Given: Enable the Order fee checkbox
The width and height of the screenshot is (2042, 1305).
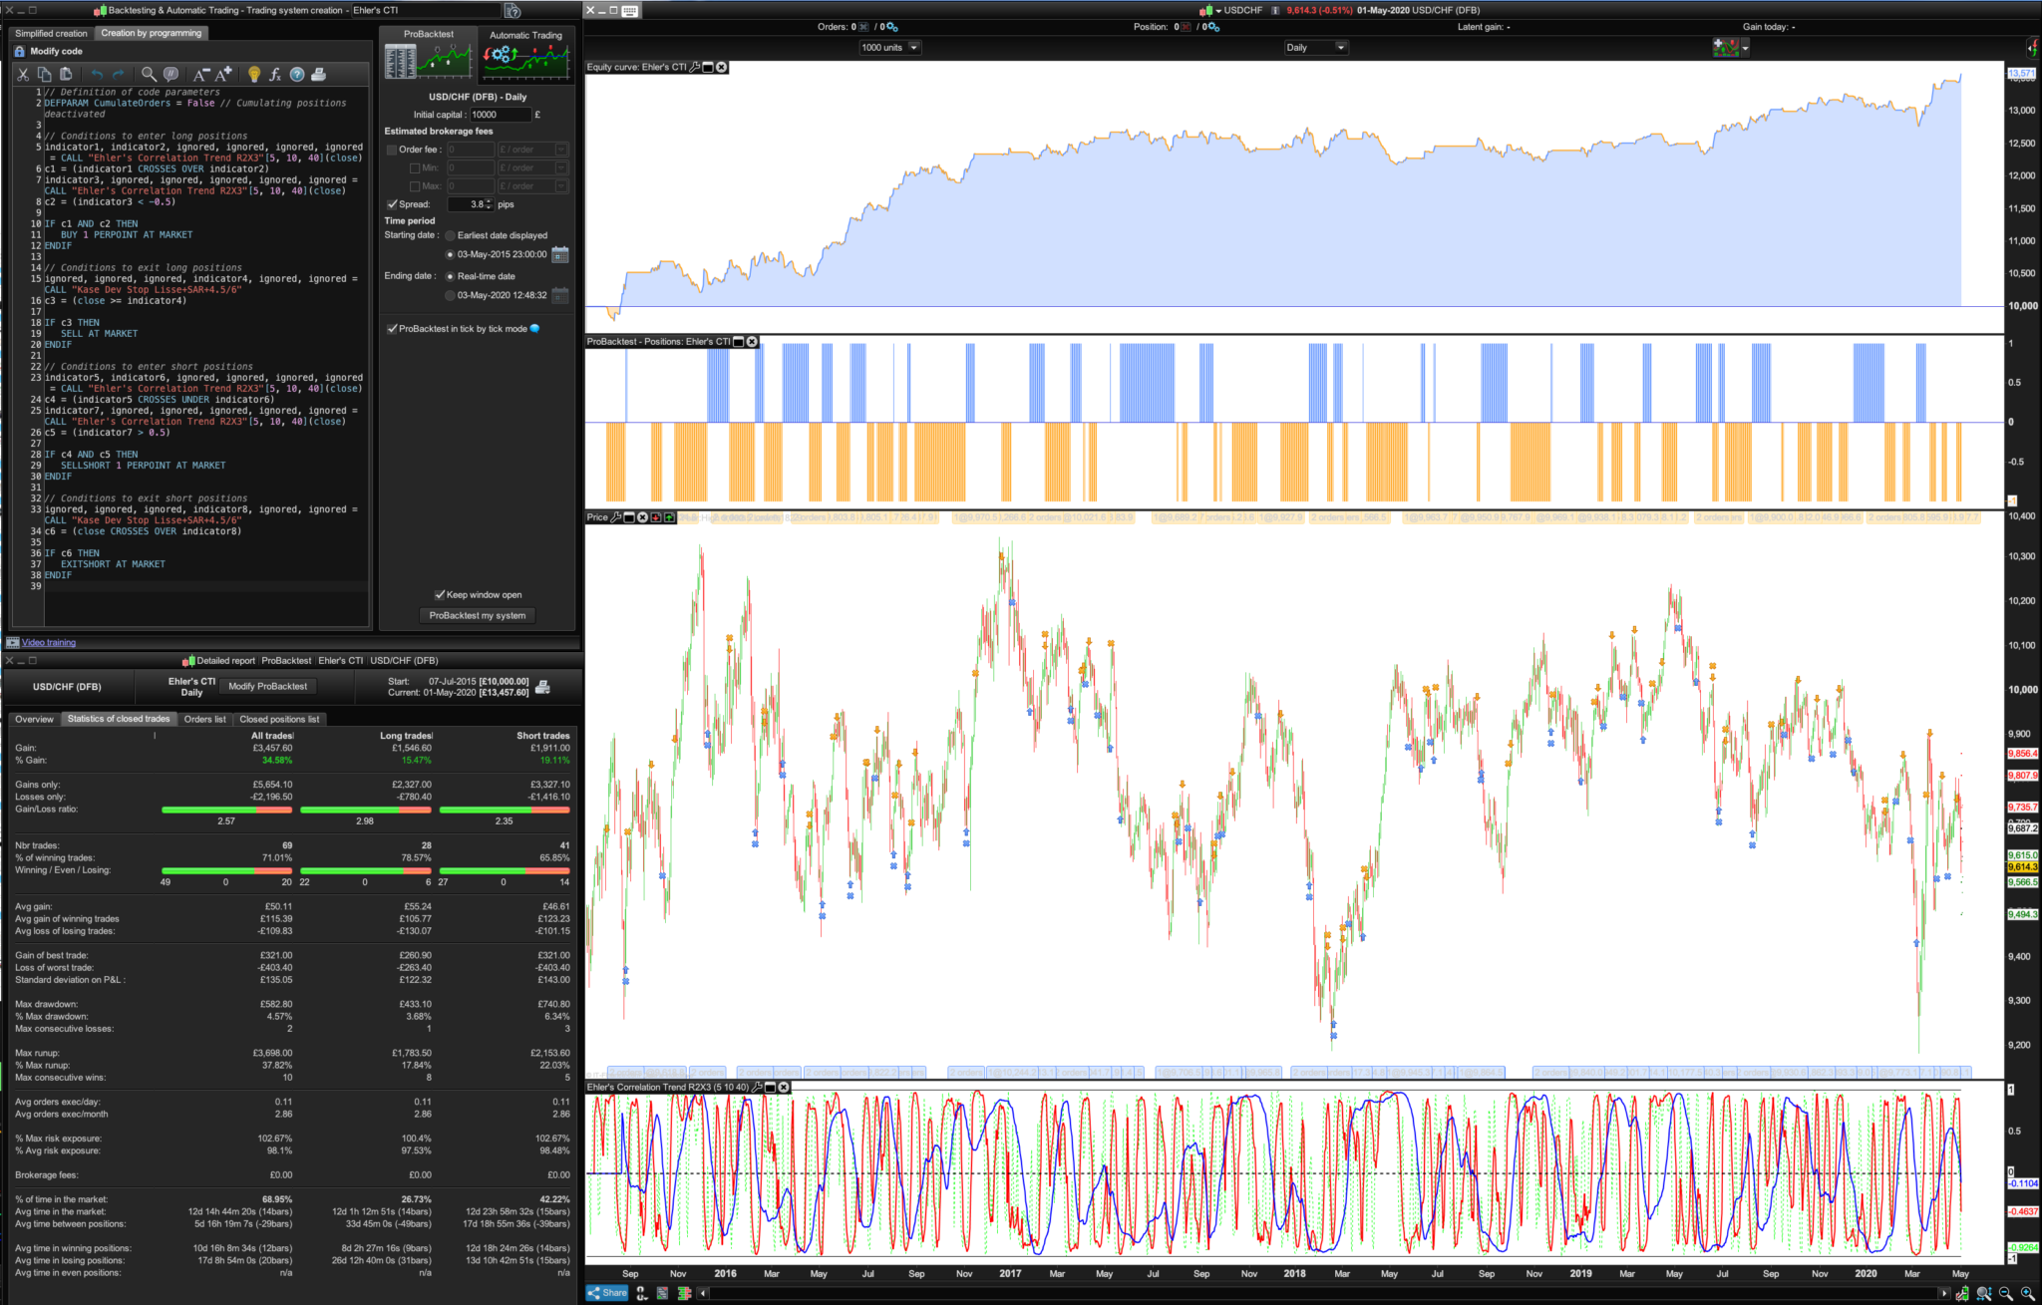Looking at the screenshot, I should [392, 150].
